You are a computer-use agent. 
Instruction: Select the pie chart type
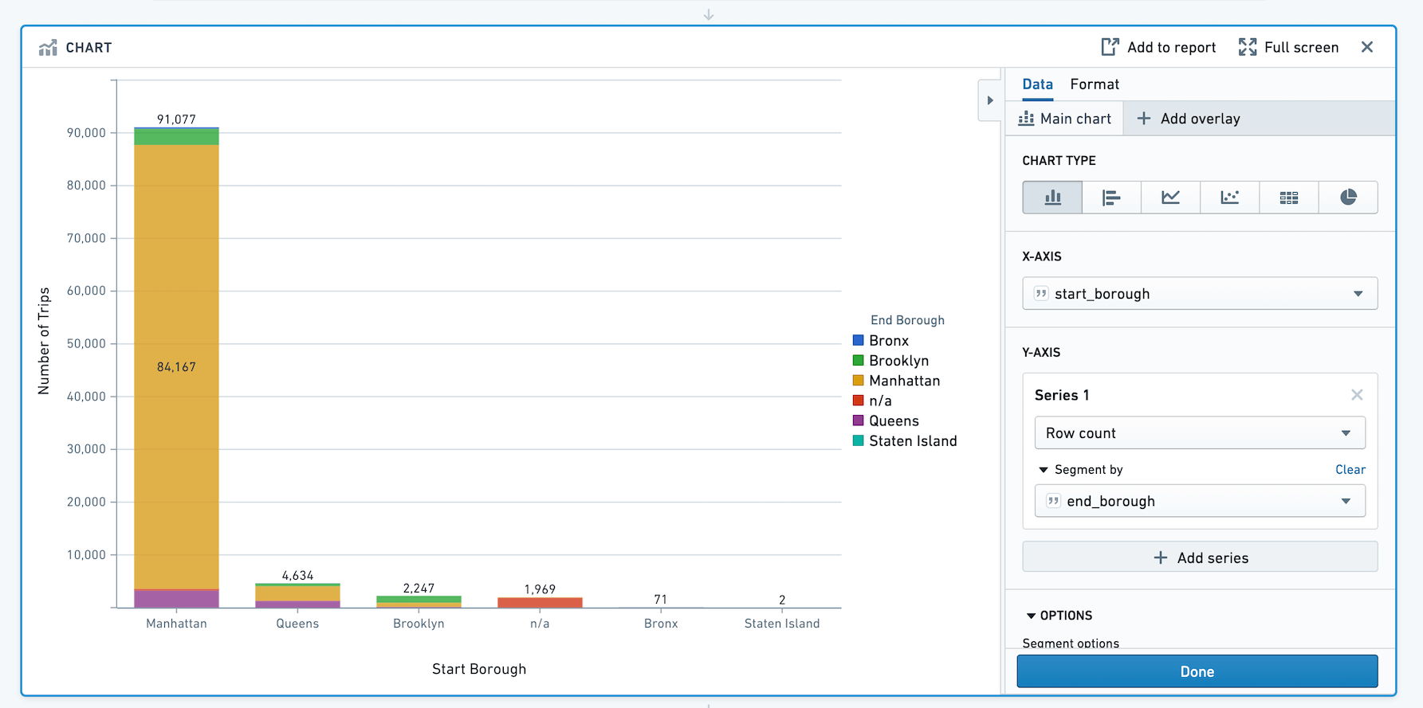(x=1348, y=198)
